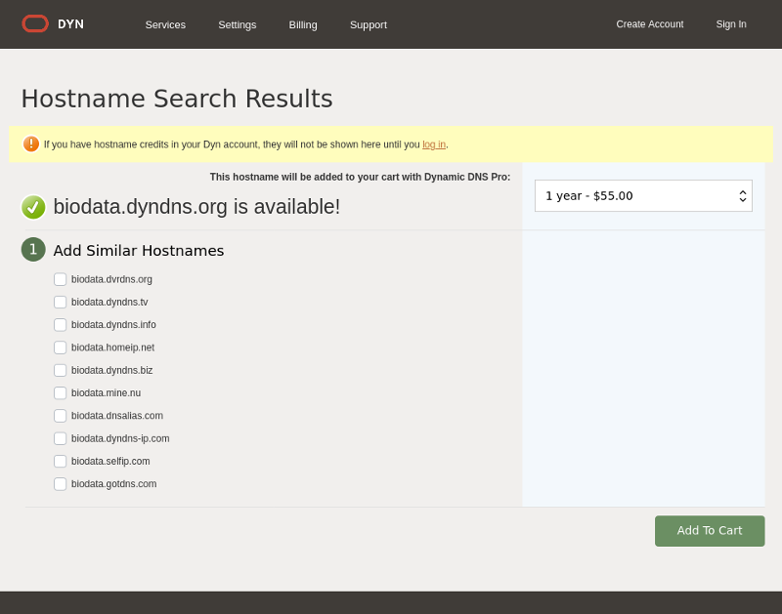
Task: Open the Settings menu
Action: click(x=238, y=24)
